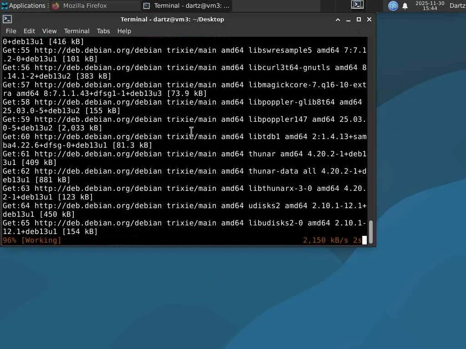
Task: Open the View menu
Action: (x=49, y=31)
